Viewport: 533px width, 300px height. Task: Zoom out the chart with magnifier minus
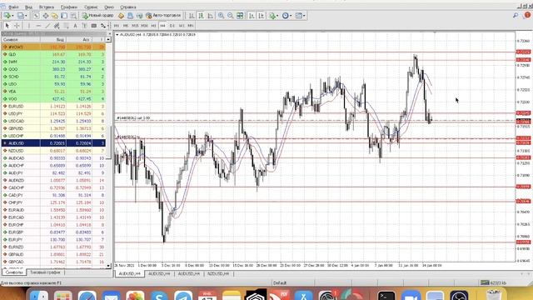point(230,16)
